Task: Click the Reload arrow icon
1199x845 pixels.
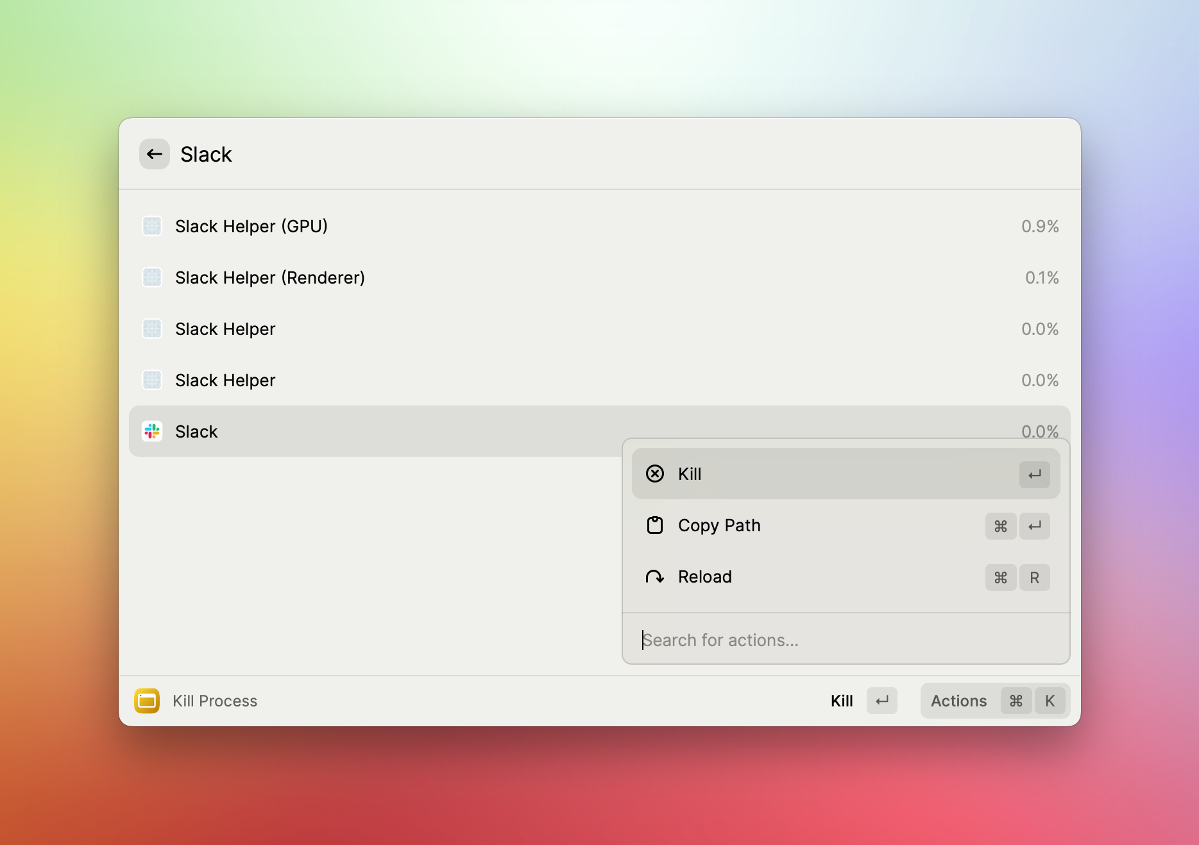Action: [x=655, y=577]
